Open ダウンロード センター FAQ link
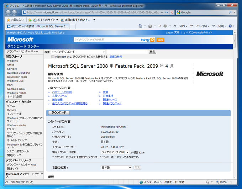The image size is (242, 189). (21, 164)
